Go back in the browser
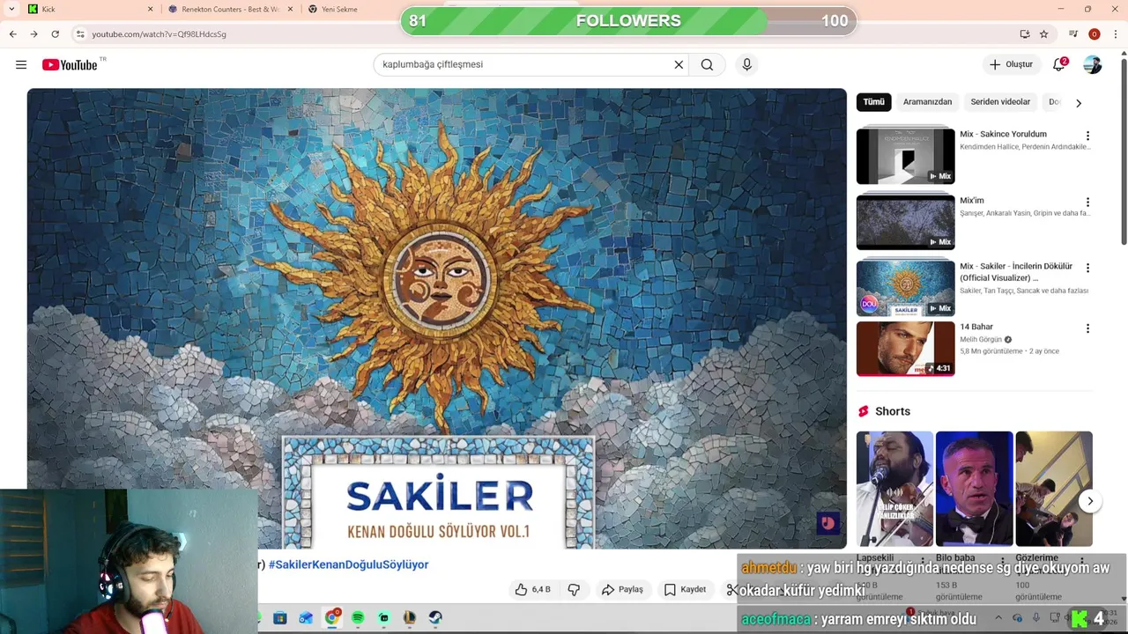Image resolution: width=1128 pixels, height=634 pixels. 12,33
